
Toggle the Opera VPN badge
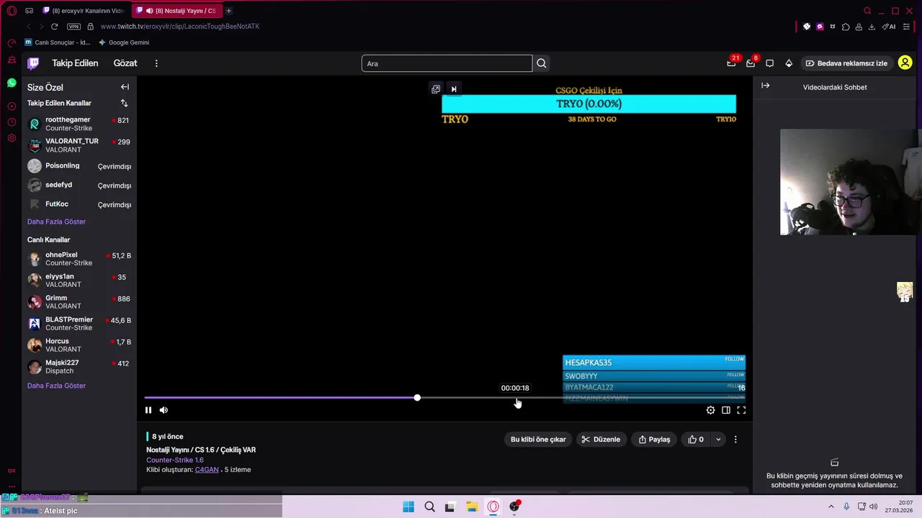(x=73, y=27)
